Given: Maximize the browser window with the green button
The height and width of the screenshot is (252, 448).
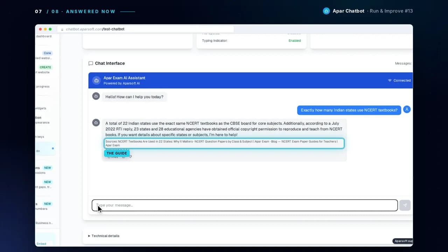Looking at the screenshot, I should pyautogui.click(x=50, y=29).
